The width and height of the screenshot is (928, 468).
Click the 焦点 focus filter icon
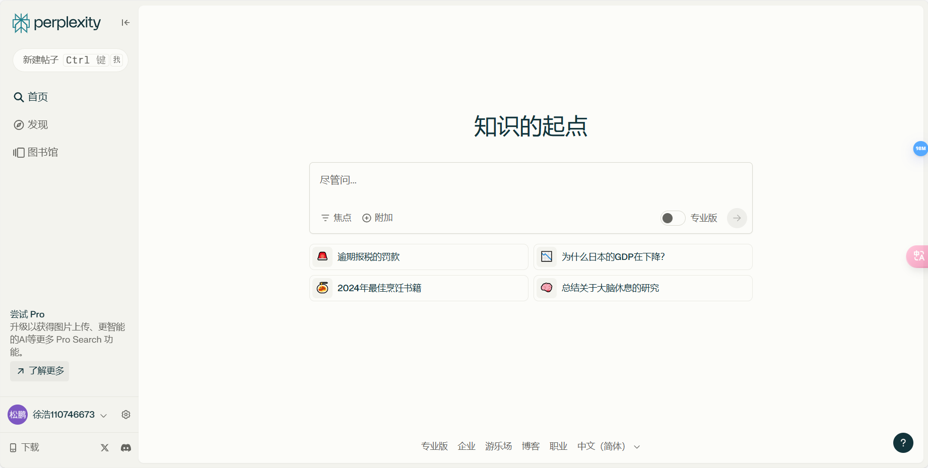(325, 218)
